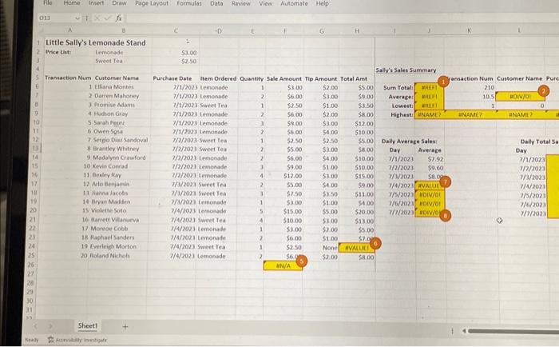Click the next sheet navigation arrow
This screenshot has width=559, height=347.
50,326
